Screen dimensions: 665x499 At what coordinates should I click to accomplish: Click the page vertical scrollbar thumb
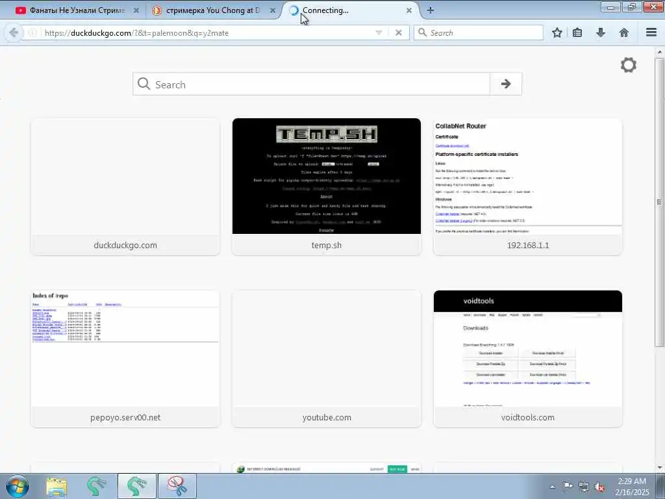(x=659, y=202)
